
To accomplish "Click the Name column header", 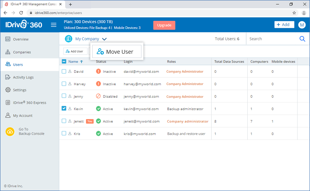I will 73,61.
